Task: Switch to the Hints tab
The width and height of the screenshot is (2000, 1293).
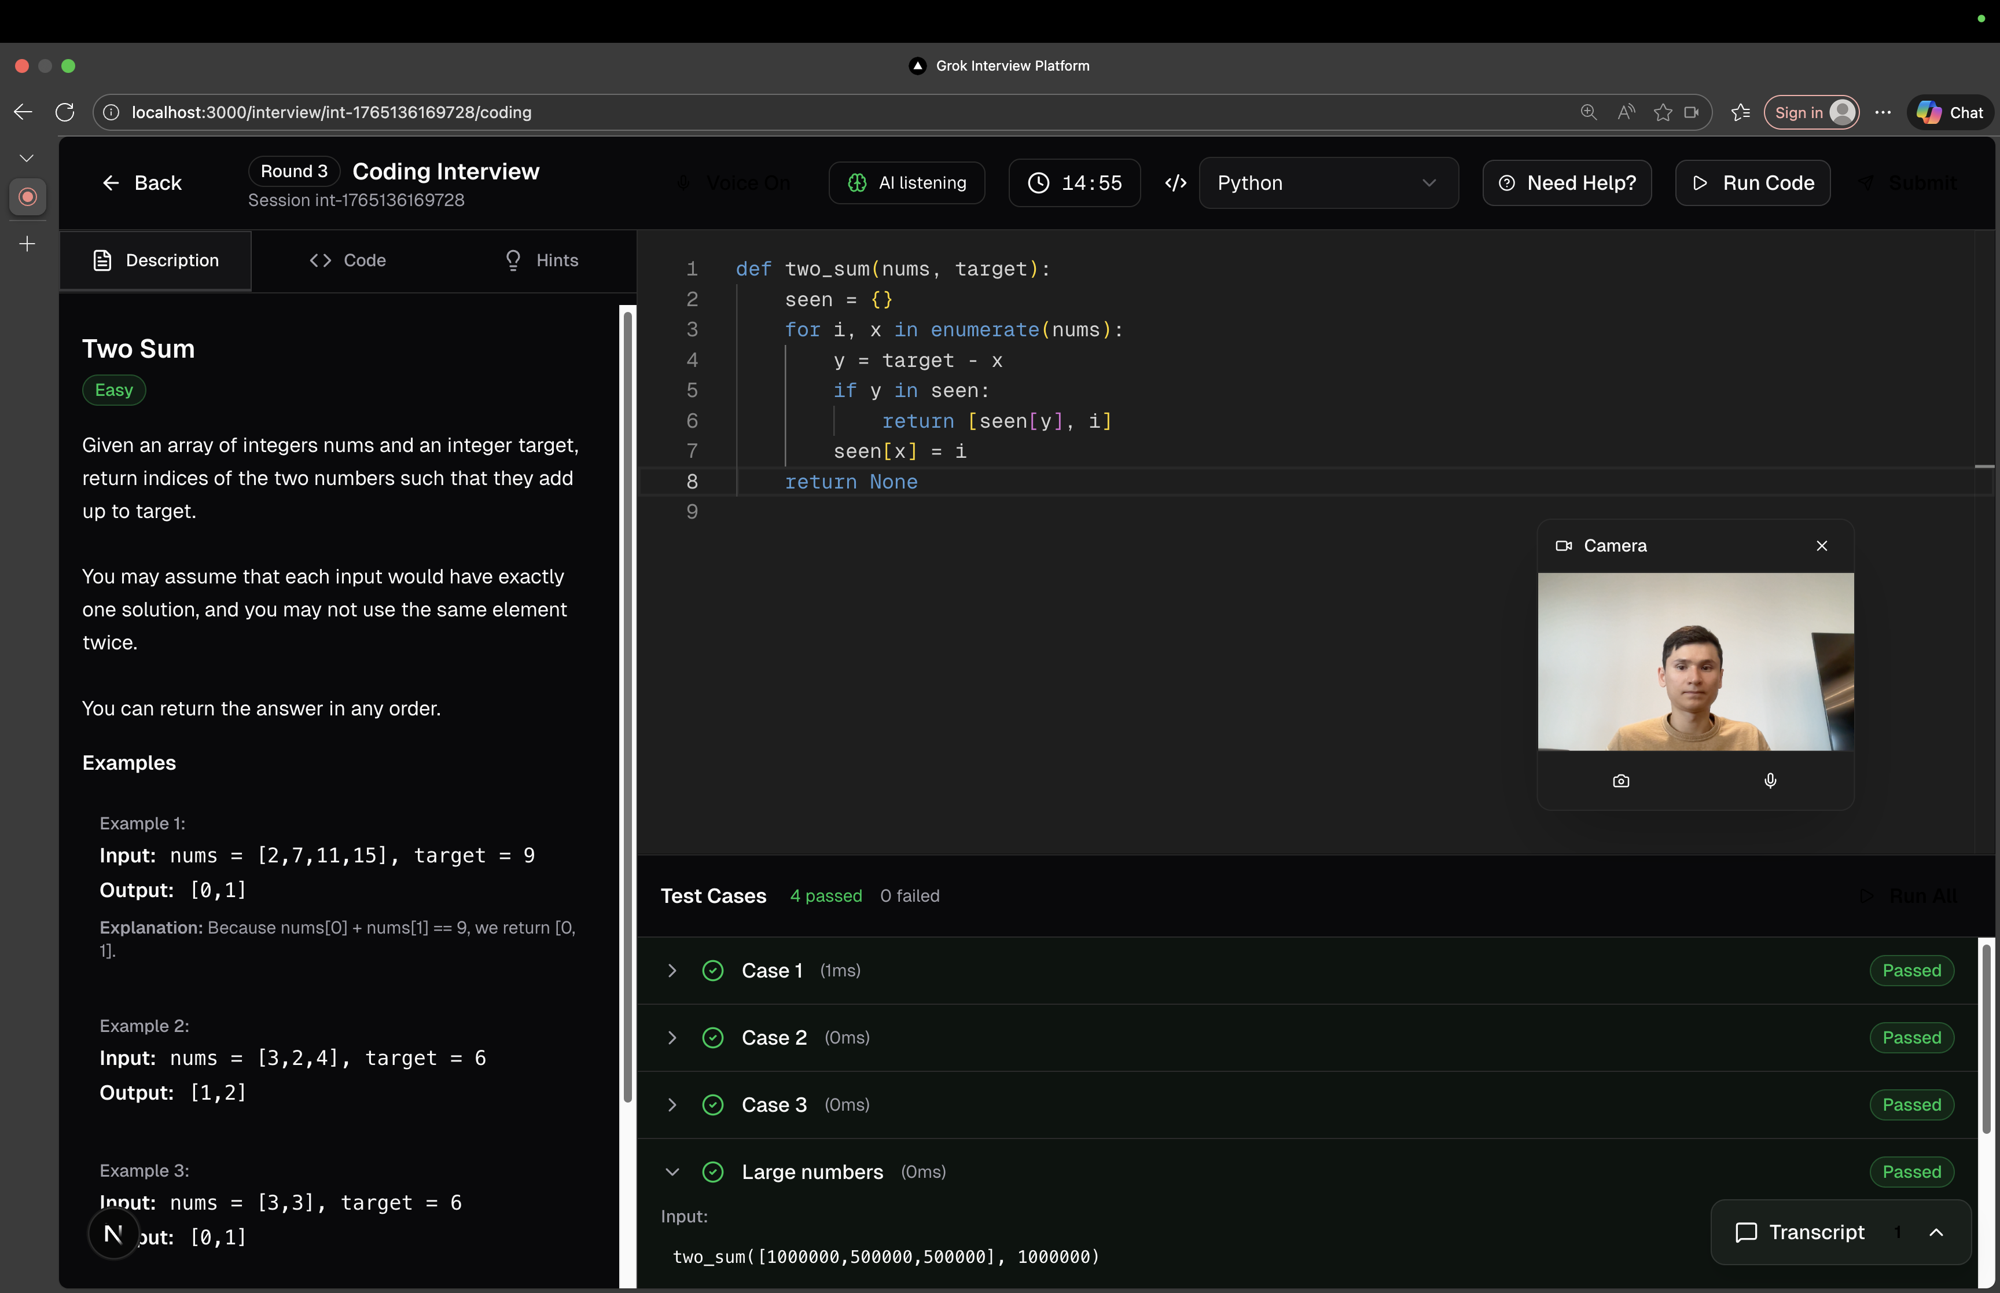Action: pyautogui.click(x=541, y=260)
